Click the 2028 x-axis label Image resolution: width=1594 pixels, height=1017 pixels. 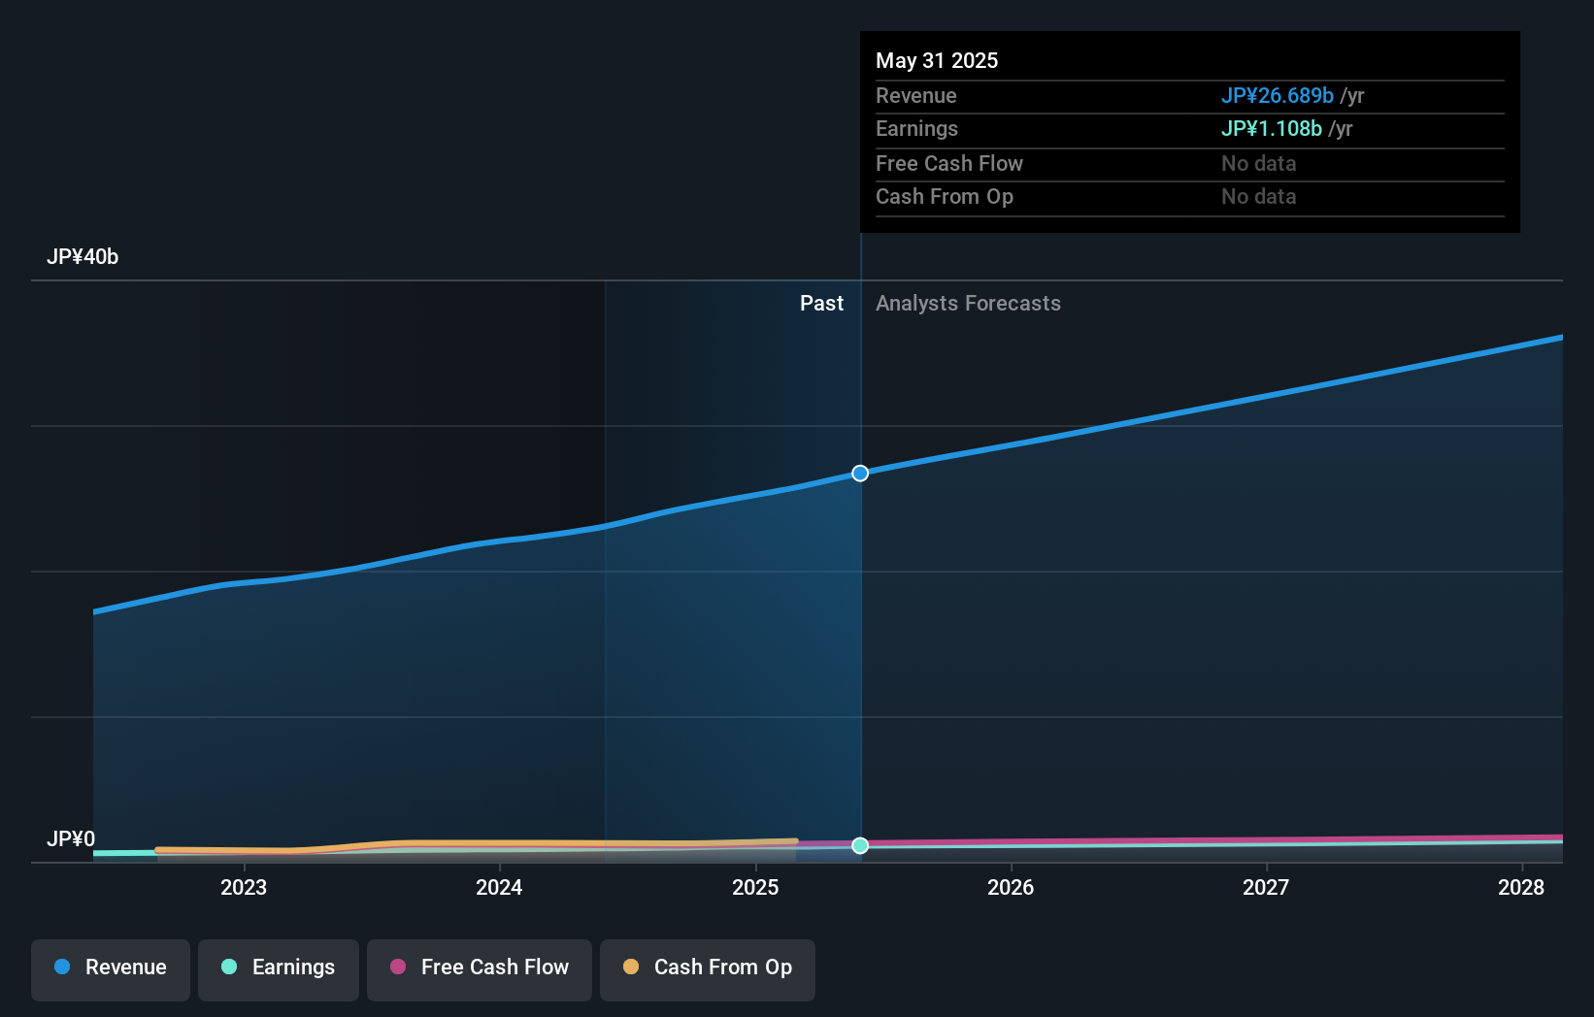tap(1521, 887)
